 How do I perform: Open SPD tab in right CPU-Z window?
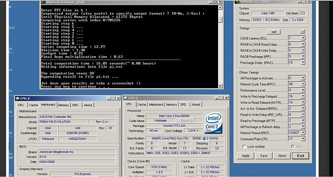183,105
